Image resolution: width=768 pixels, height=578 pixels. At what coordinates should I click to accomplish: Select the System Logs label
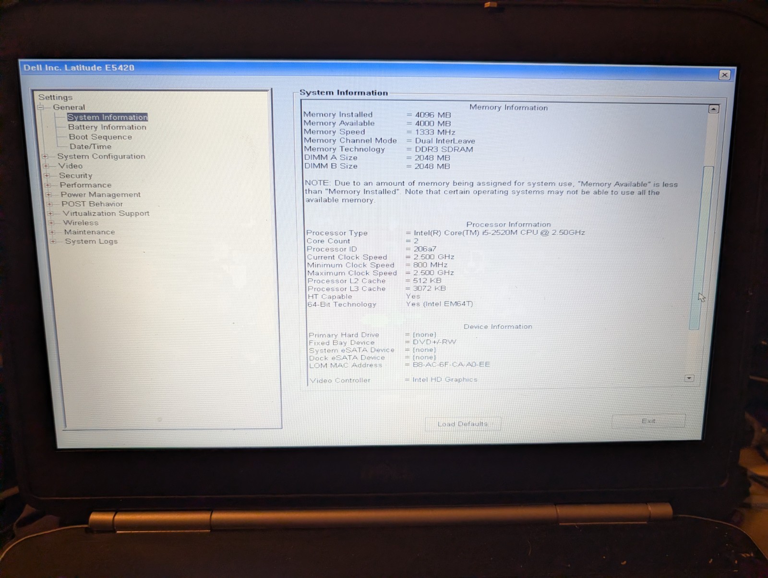91,241
